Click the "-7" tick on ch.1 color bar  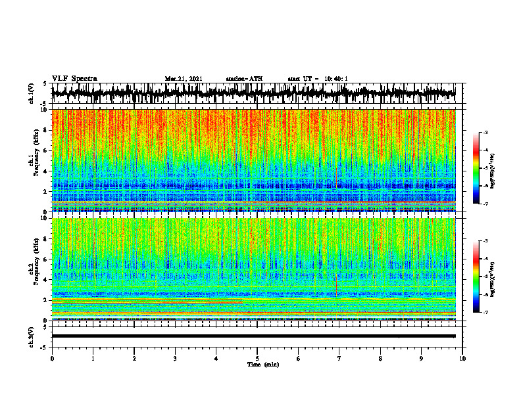[485, 204]
